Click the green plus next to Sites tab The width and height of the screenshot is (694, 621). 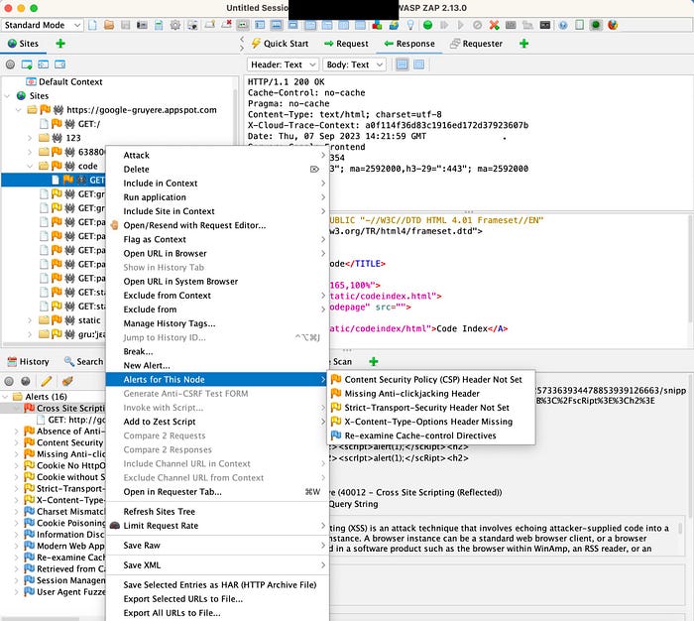[x=60, y=44]
